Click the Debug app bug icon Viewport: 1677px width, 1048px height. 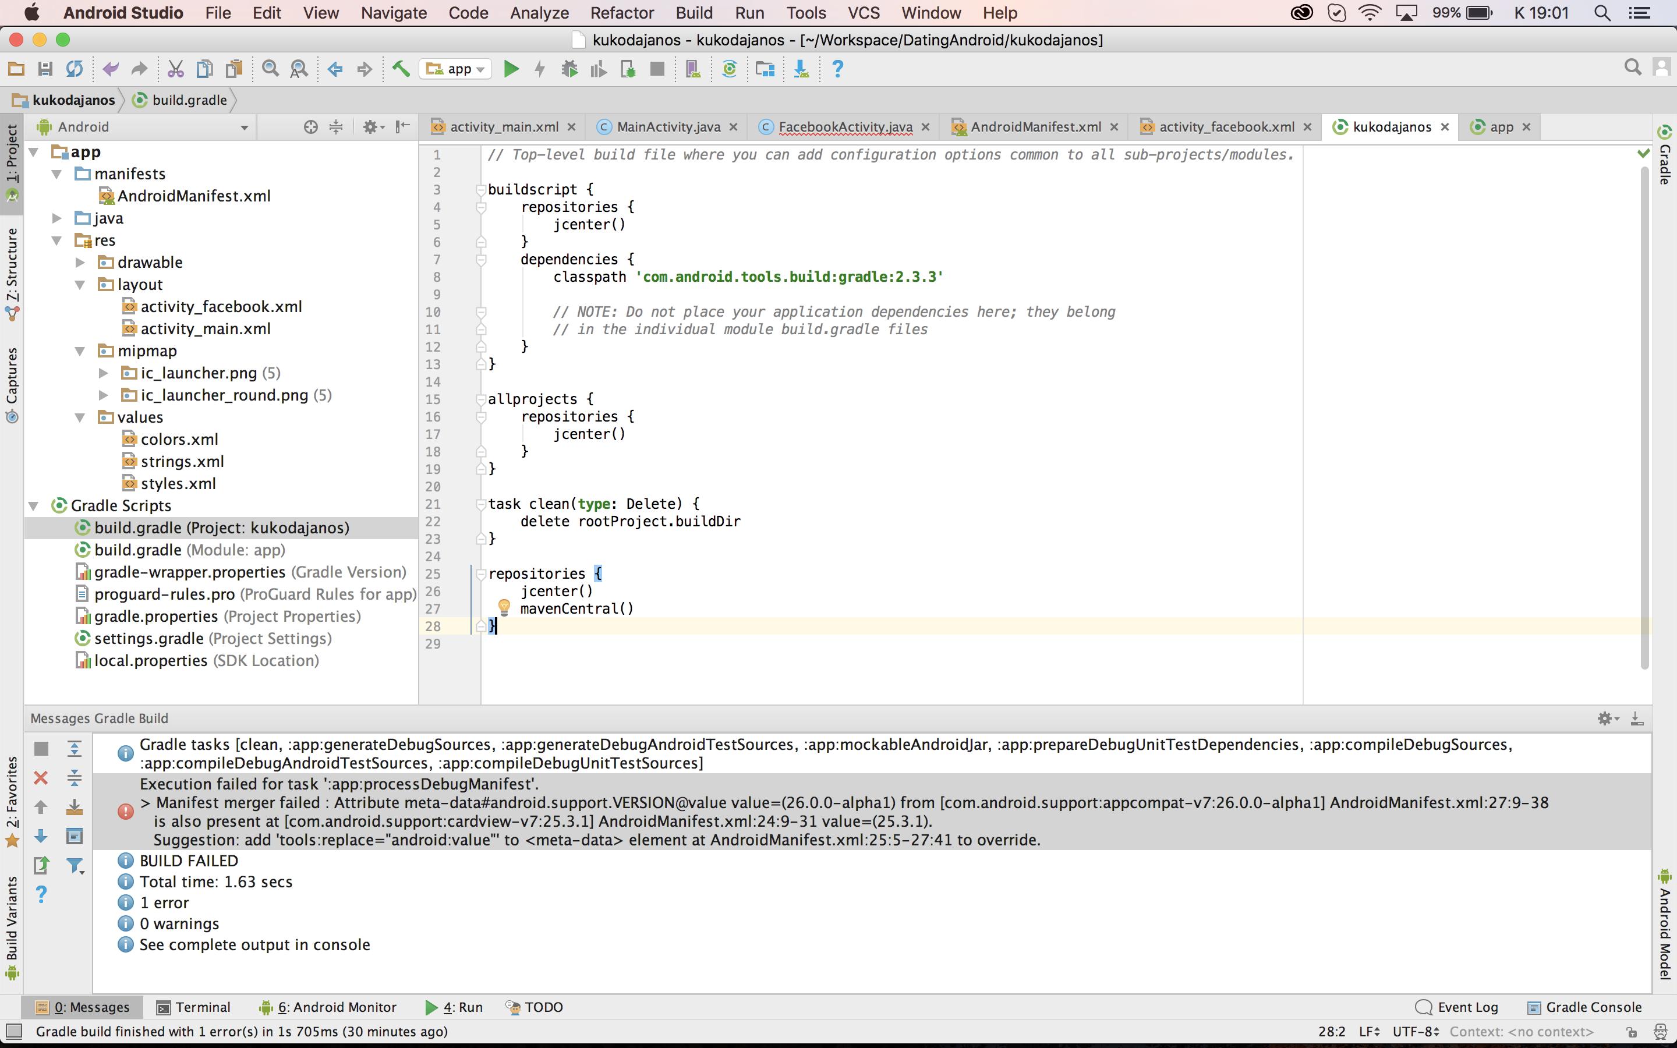coord(569,69)
